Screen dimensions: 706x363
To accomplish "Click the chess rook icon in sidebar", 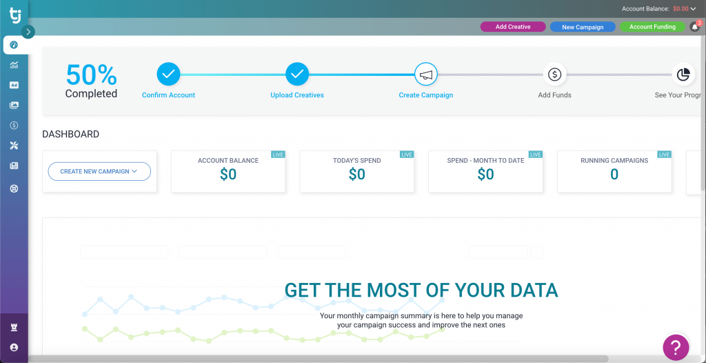I will tap(14, 327).
